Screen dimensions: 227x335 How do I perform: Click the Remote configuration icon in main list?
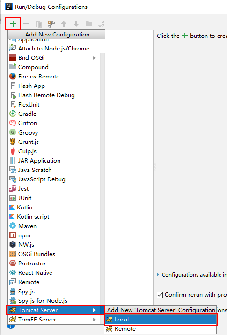click(13, 282)
